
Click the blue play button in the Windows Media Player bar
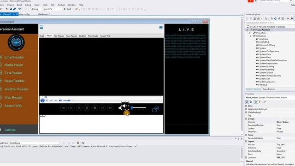[x=42, y=101]
